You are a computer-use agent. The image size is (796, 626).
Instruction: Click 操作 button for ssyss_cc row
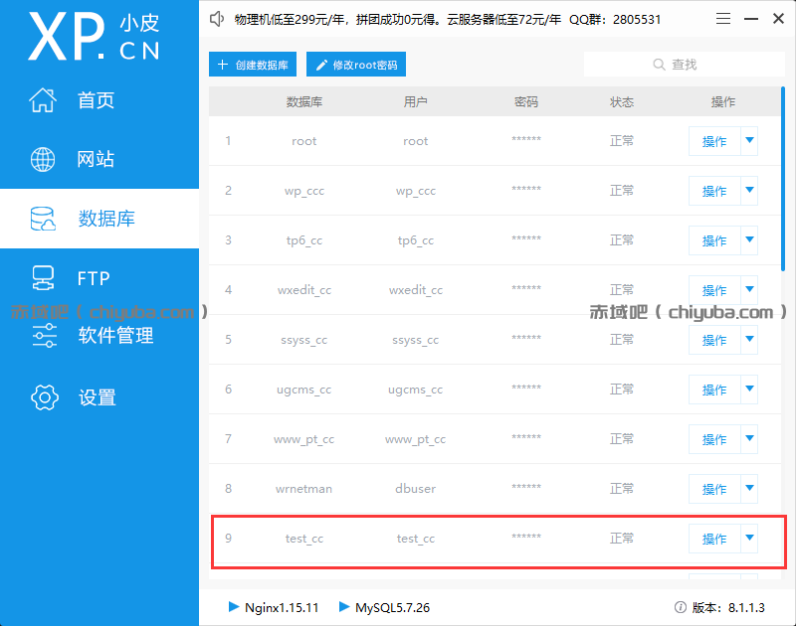point(714,340)
